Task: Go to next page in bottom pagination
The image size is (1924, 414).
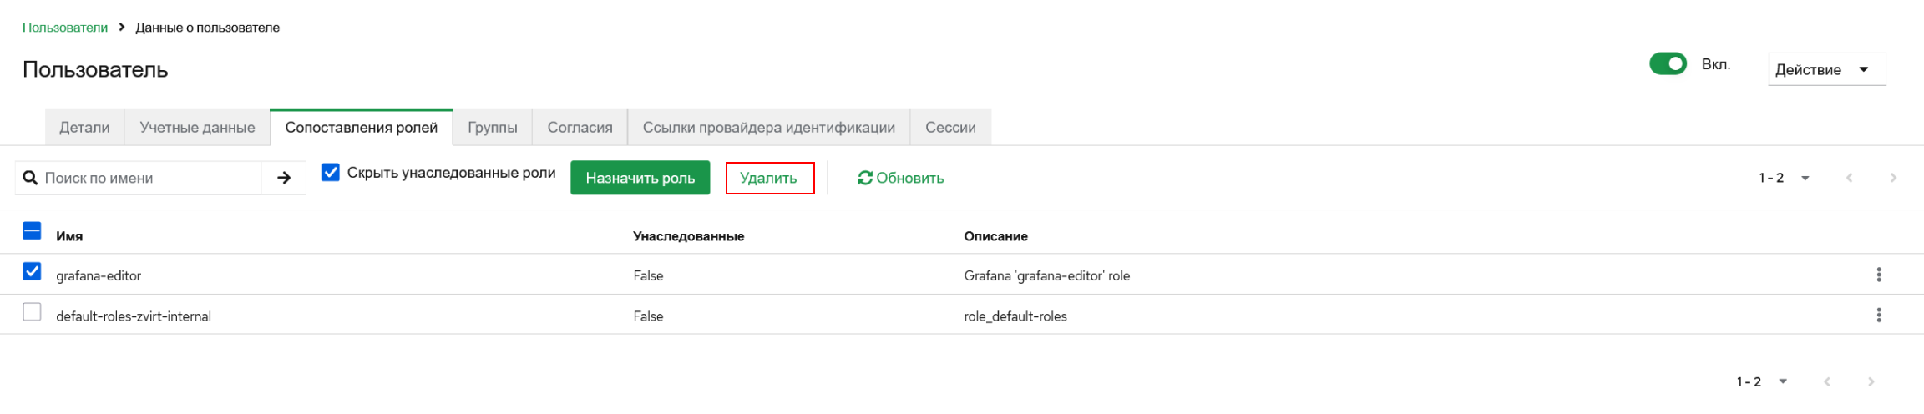Action: point(1871,381)
